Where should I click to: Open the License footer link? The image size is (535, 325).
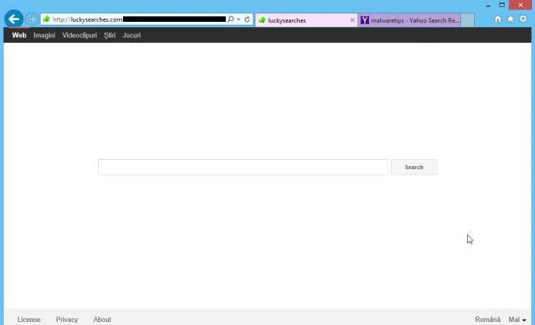pos(29,320)
